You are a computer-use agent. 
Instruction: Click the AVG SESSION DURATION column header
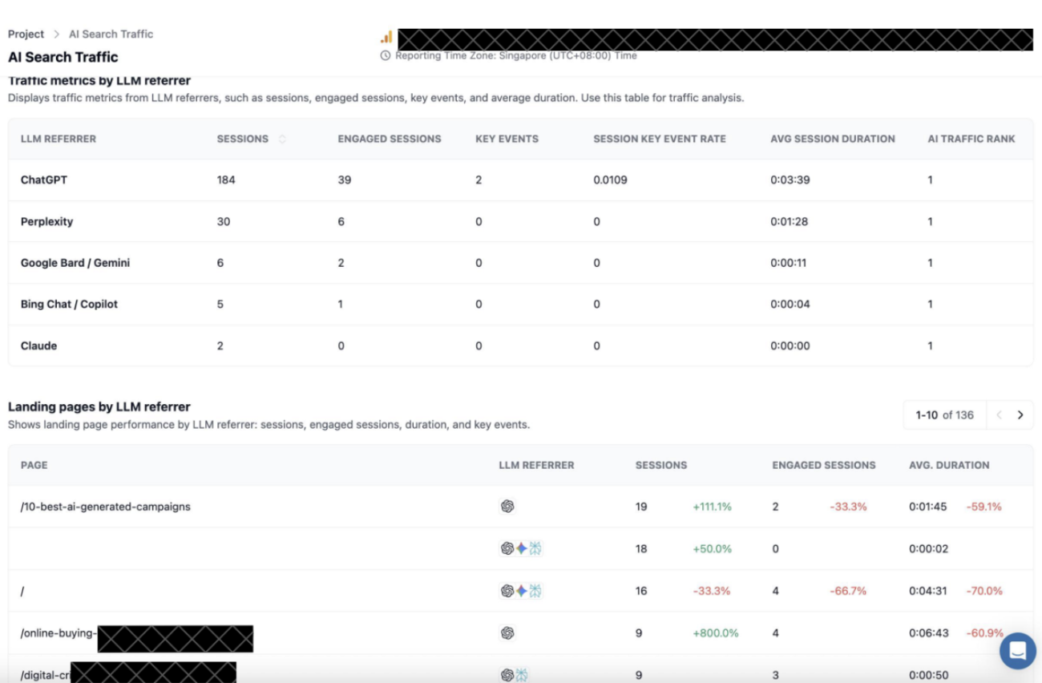click(x=833, y=139)
